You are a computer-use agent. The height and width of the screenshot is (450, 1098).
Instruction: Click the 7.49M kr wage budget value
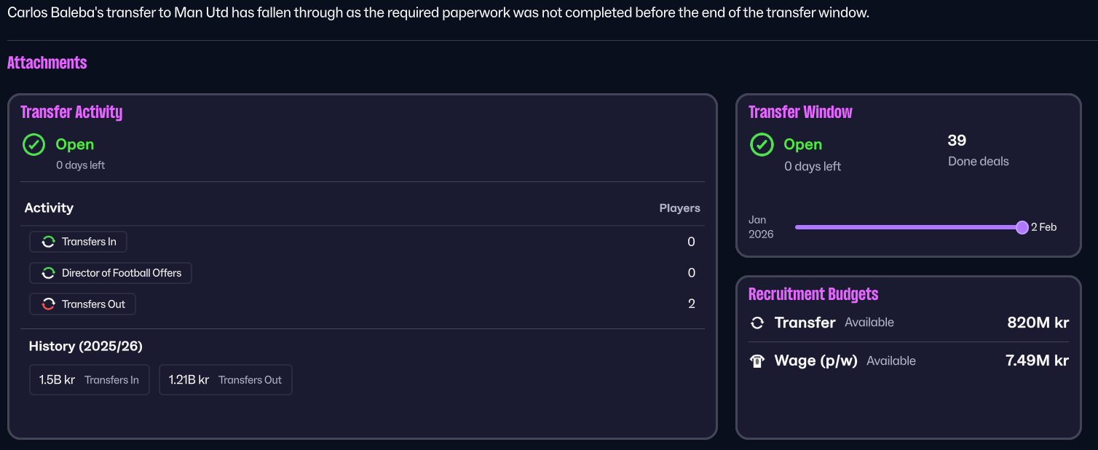pyautogui.click(x=1037, y=360)
